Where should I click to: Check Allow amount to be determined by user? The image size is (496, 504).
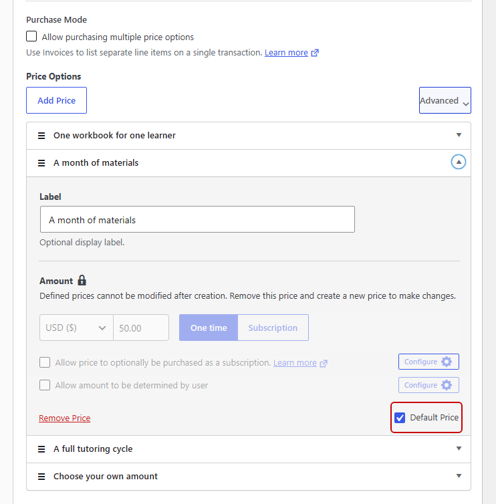(x=45, y=385)
